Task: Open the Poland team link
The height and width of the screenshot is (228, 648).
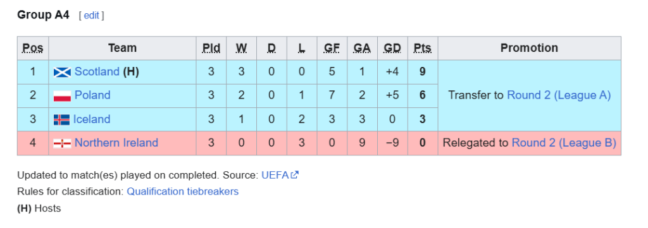Action: tap(92, 95)
